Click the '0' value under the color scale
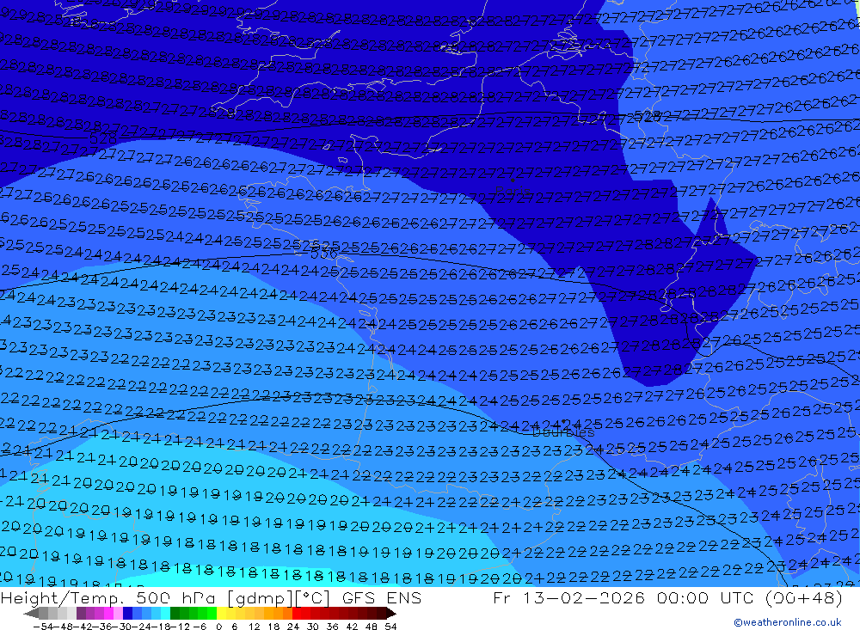The height and width of the screenshot is (630, 860). (218, 627)
